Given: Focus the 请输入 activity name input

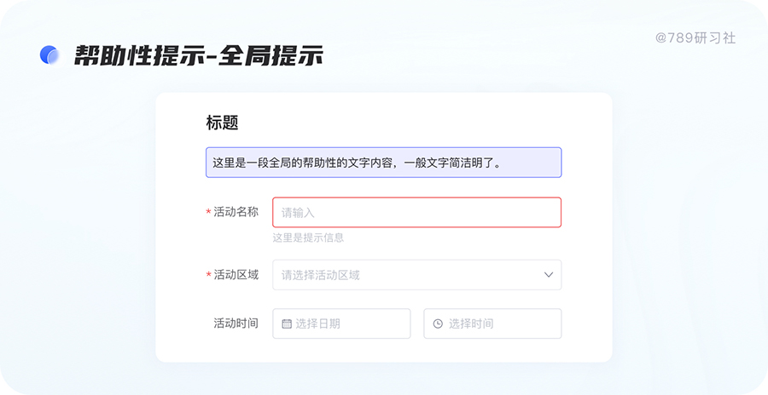Looking at the screenshot, I should (416, 213).
